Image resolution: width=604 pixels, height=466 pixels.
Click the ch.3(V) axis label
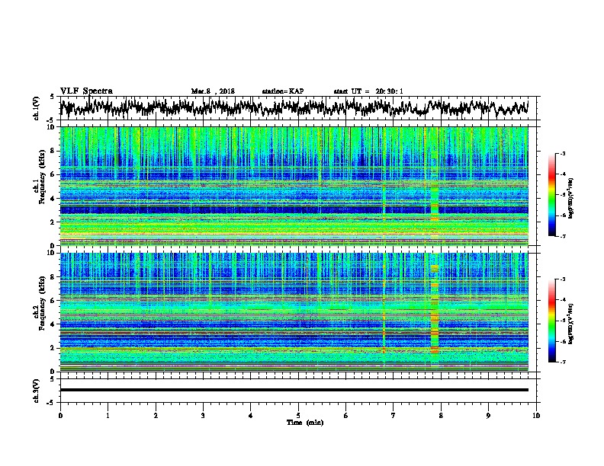37,391
